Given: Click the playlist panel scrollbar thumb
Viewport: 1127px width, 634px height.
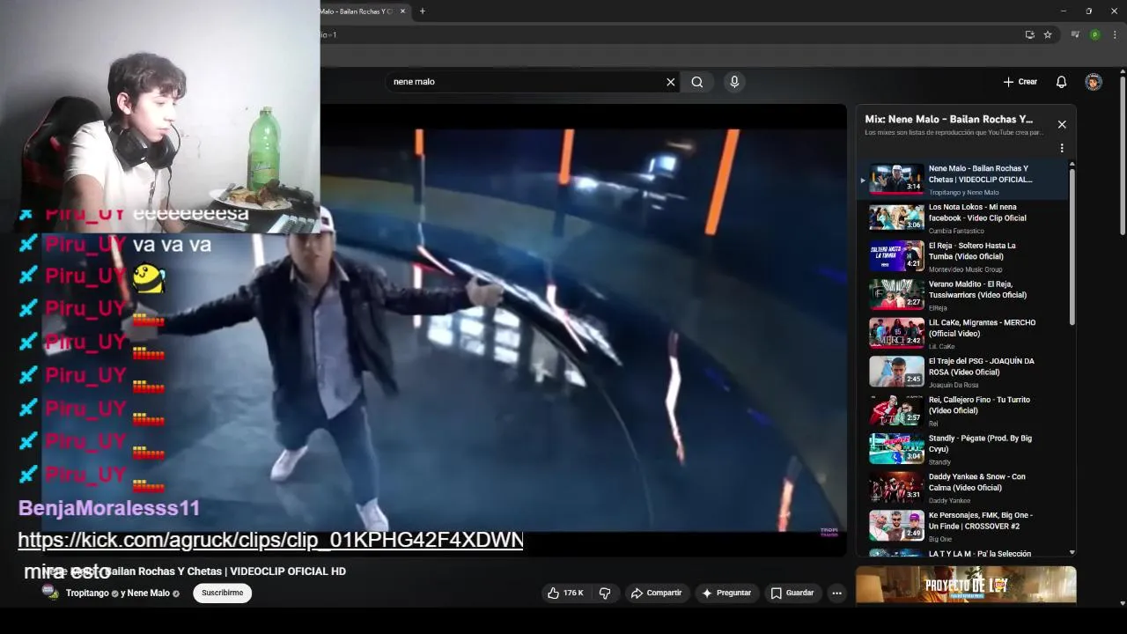Looking at the screenshot, I should click(1072, 247).
